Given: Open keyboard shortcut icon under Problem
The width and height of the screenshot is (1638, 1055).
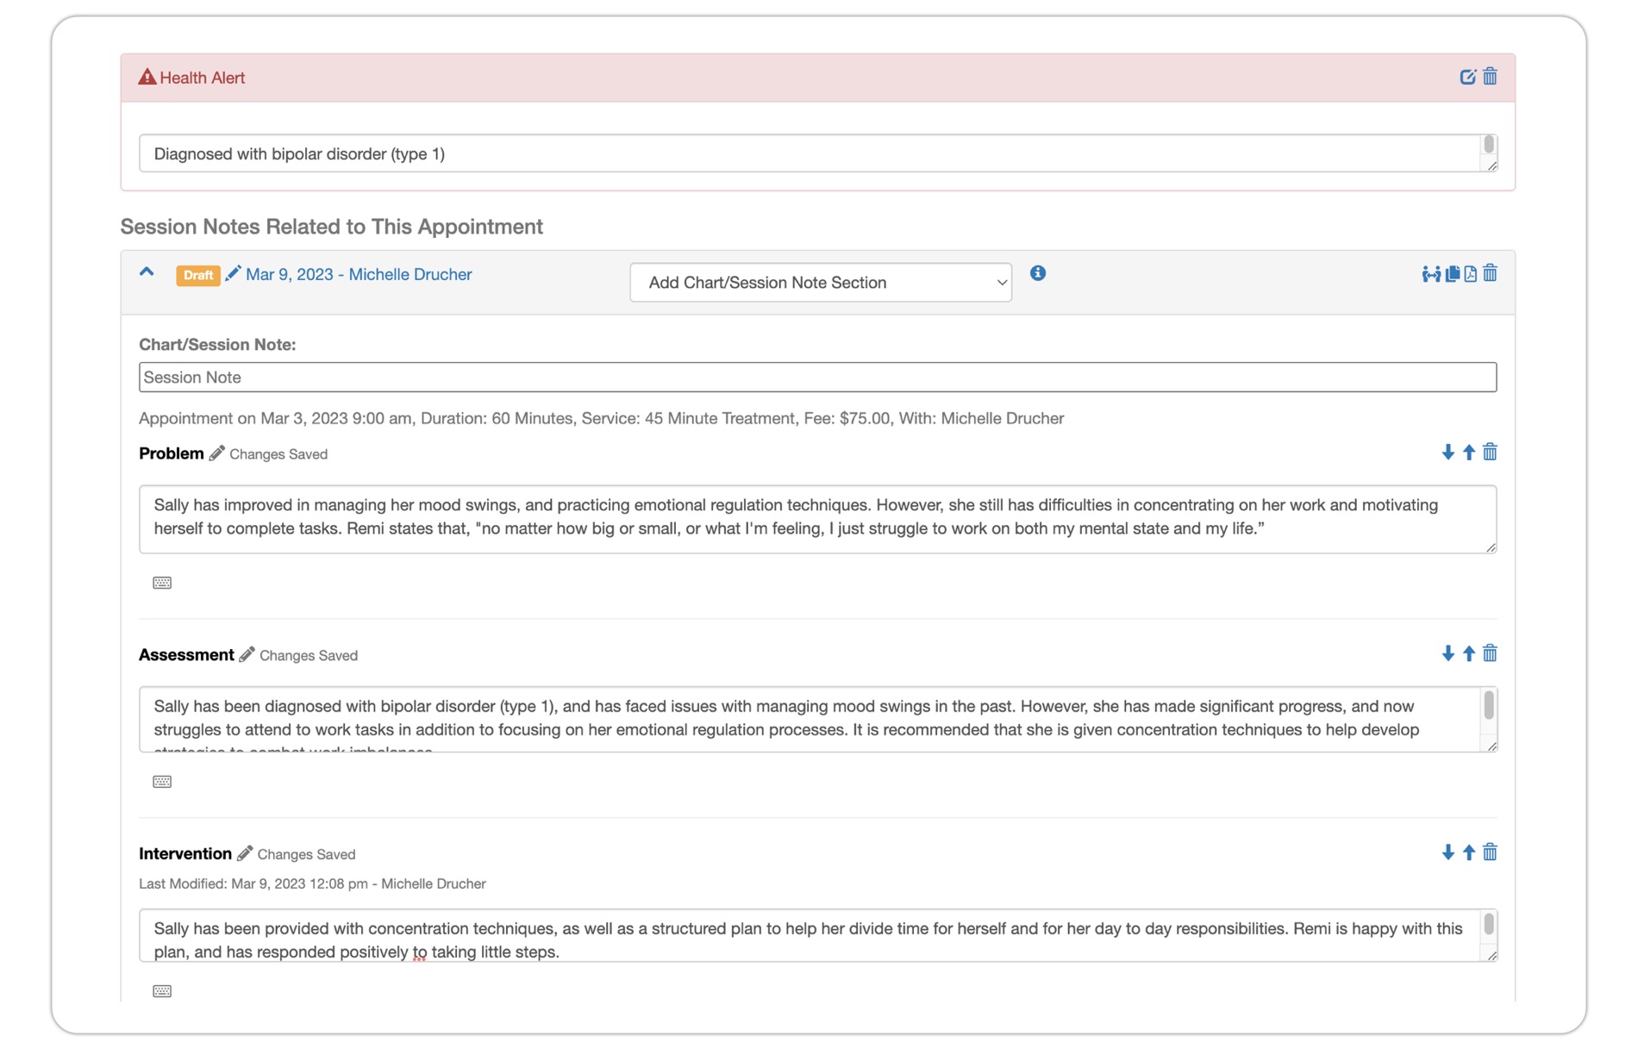Looking at the screenshot, I should 162,583.
